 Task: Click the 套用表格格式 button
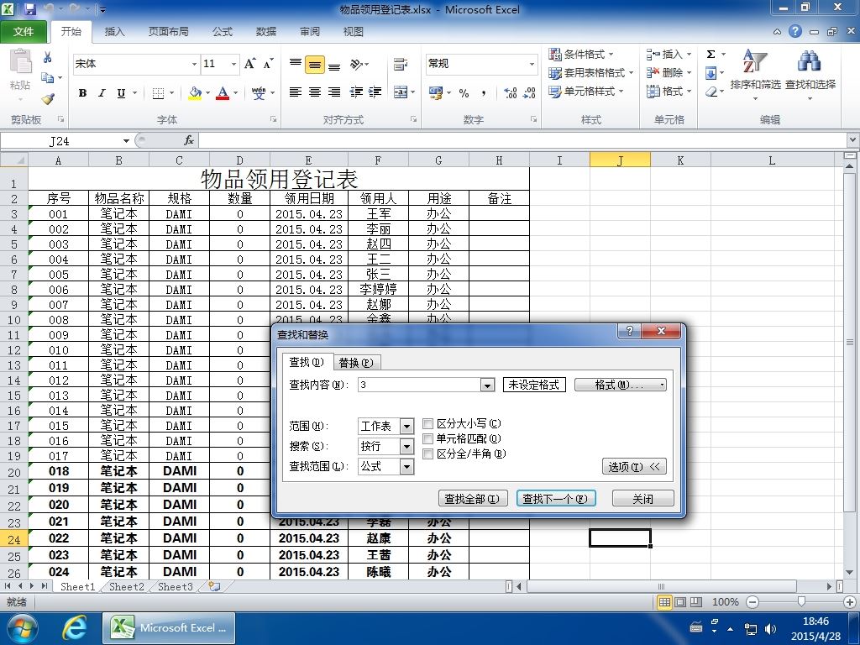[x=591, y=73]
